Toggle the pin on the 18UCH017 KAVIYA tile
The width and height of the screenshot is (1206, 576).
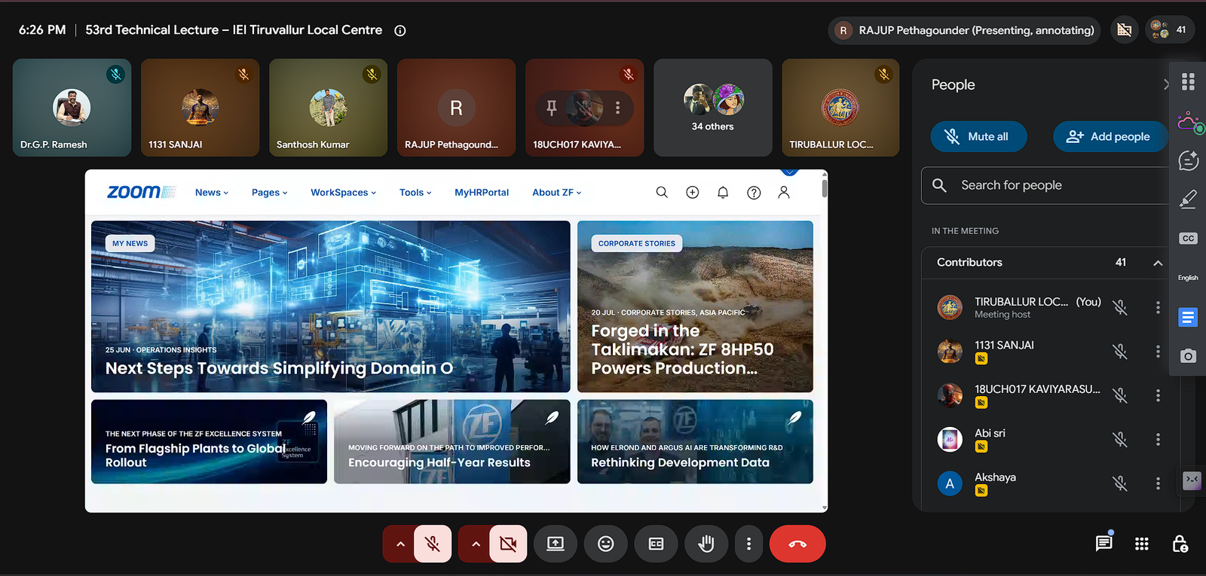click(552, 108)
